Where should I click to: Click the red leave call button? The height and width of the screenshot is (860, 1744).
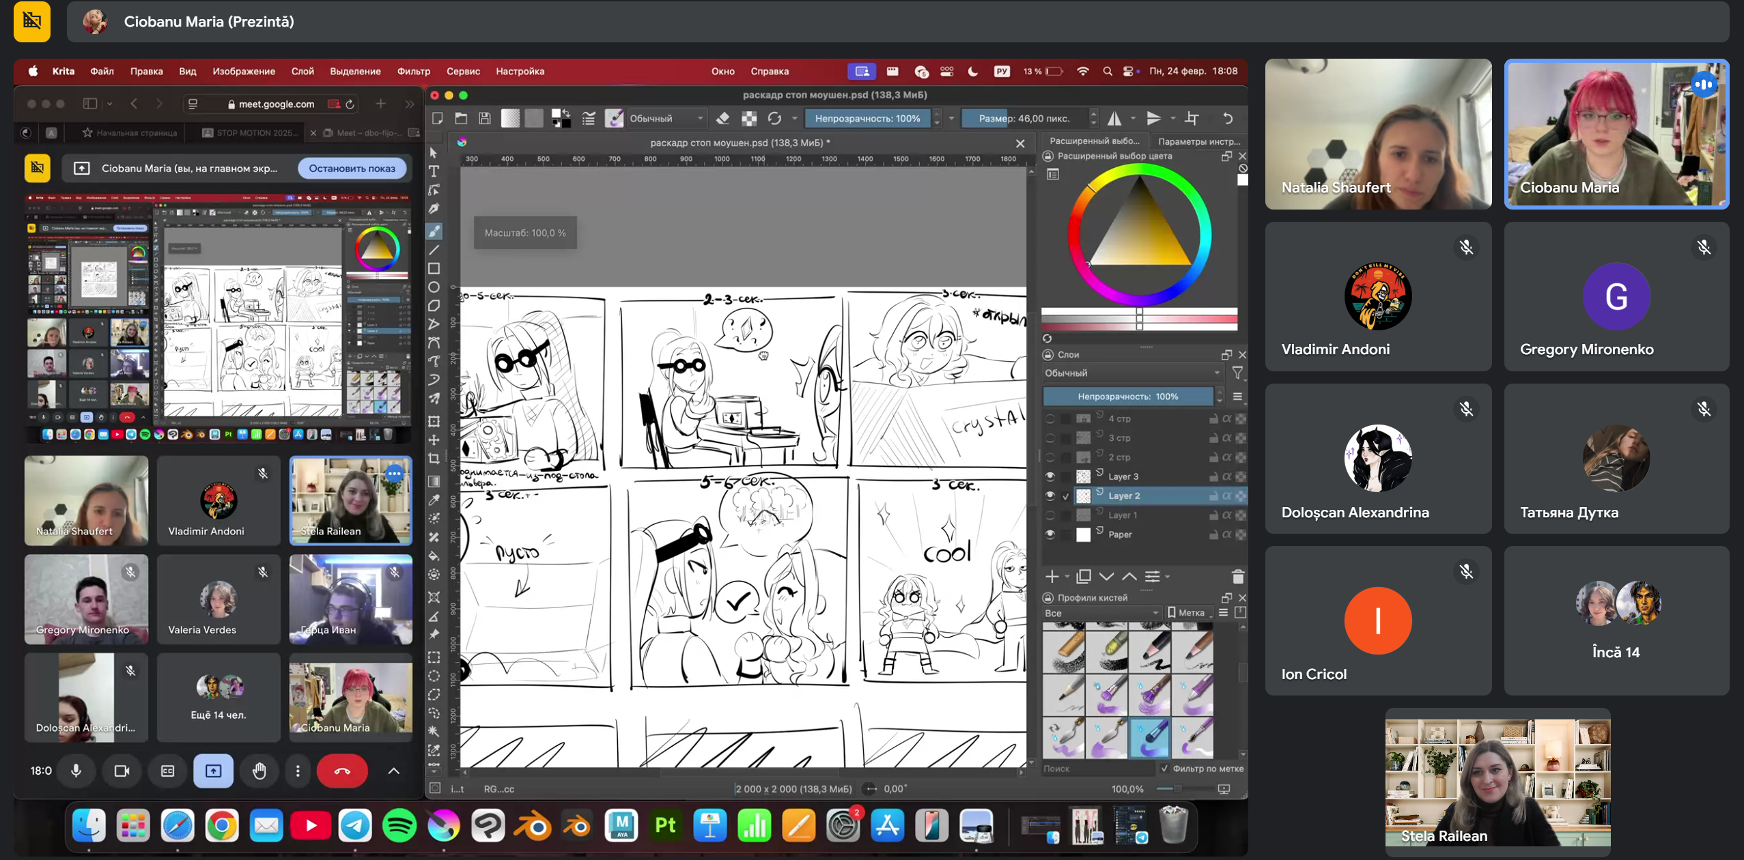click(x=342, y=771)
